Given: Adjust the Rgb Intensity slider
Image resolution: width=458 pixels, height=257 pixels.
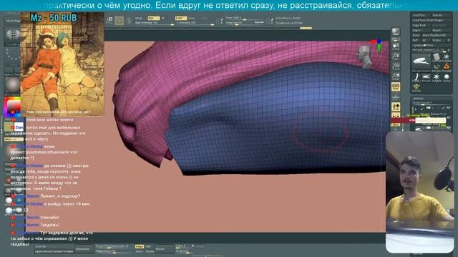Looking at the screenshot, I should click(154, 23).
